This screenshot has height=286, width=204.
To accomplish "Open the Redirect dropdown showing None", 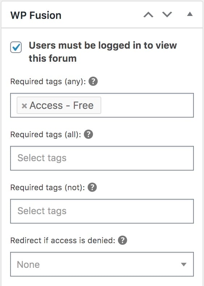I will coord(102,264).
